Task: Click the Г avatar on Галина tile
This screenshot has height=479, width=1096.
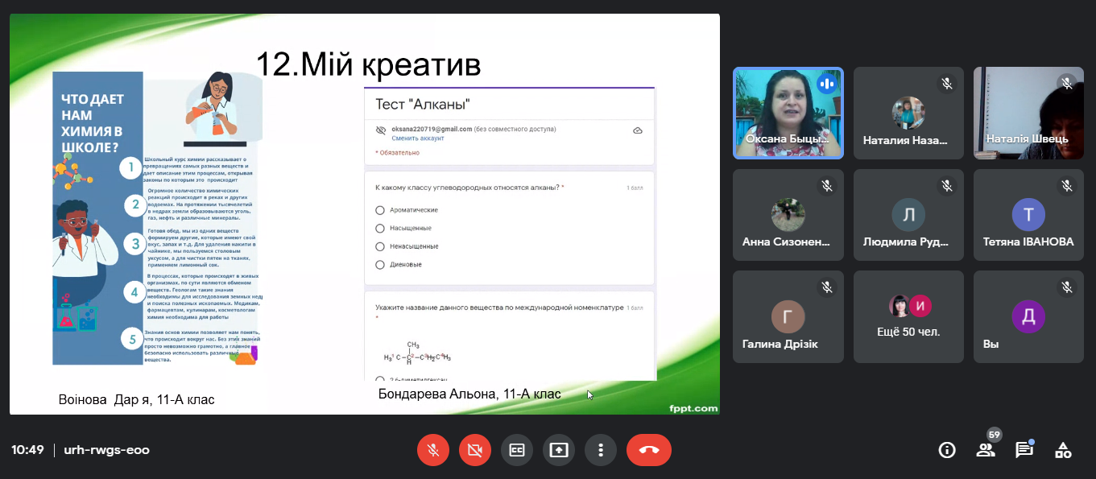Action: pos(788,316)
